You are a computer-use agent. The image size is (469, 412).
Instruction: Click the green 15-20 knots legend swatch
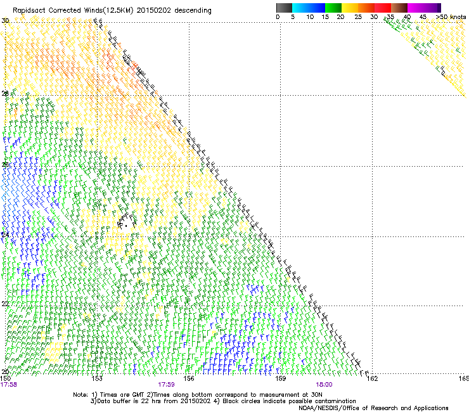tap(333, 8)
